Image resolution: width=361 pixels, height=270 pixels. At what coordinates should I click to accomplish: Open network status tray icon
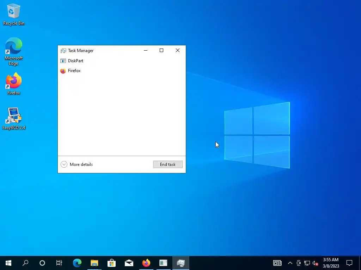coord(307,263)
